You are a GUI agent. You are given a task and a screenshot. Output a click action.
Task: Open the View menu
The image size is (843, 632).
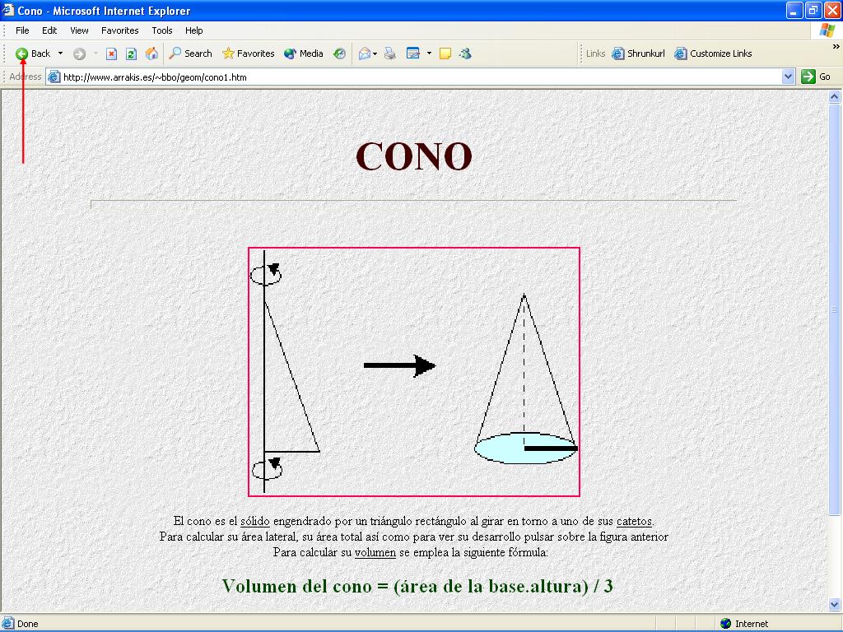[x=79, y=30]
